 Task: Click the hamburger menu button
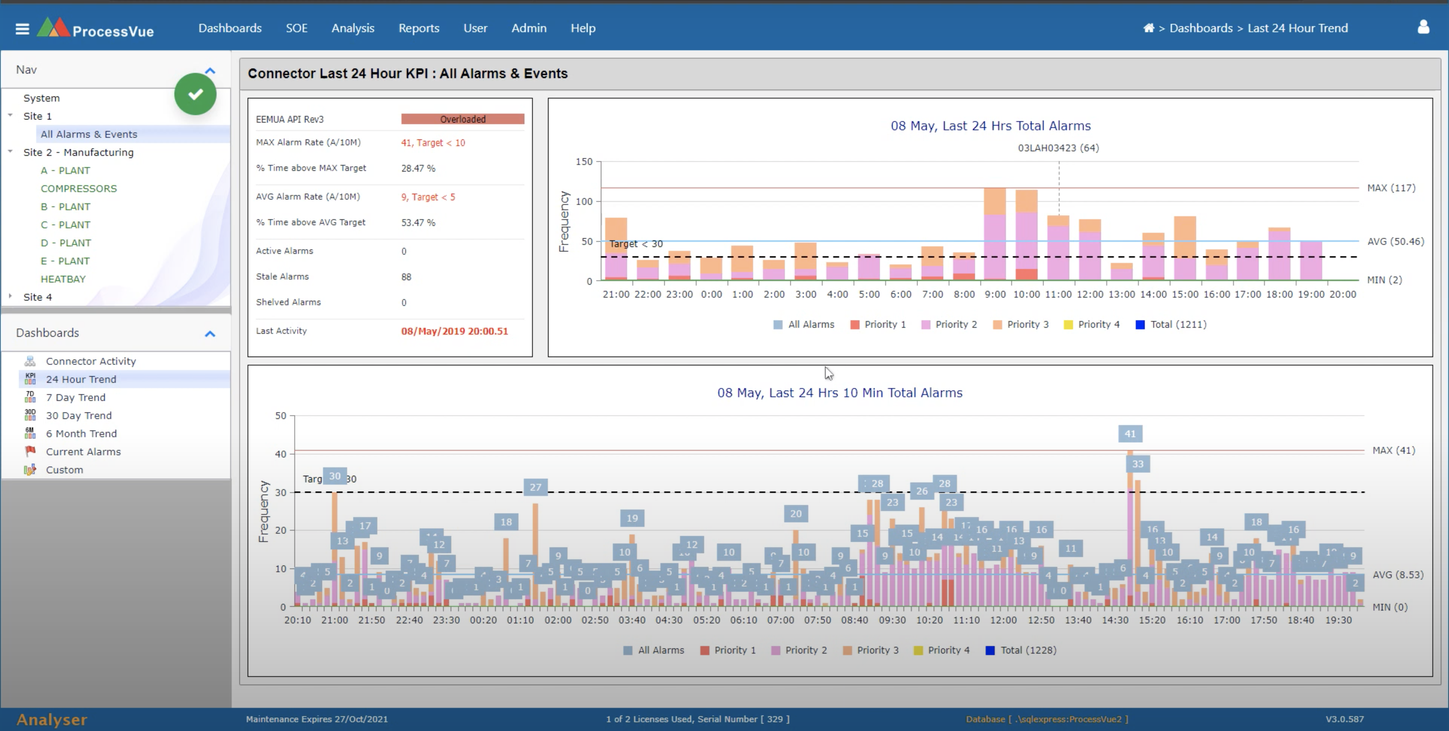(22, 29)
